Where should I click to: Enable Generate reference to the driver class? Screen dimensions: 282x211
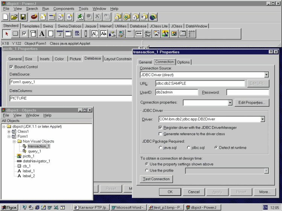pyautogui.click(x=161, y=134)
